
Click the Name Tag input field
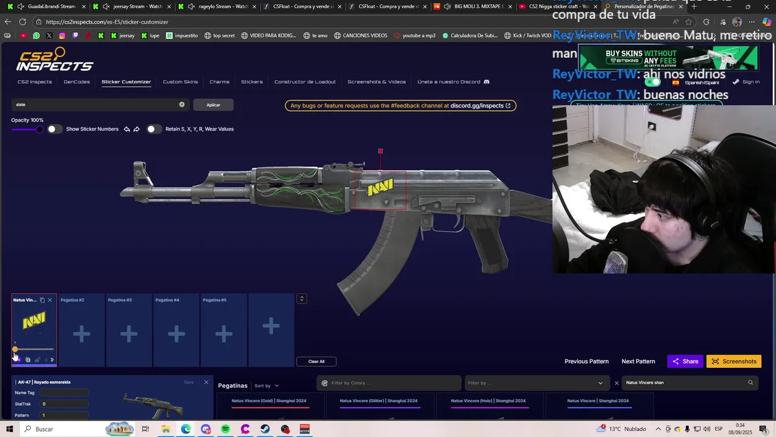[x=64, y=393]
